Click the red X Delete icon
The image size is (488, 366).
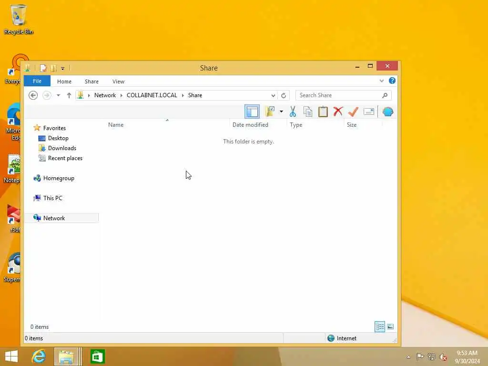tap(338, 112)
